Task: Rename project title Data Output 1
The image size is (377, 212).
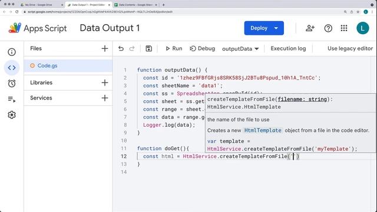Action: (x=110, y=28)
